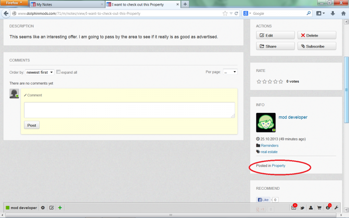Click search magnifier in Google box
This screenshot has height=218, width=349.
click(x=308, y=14)
